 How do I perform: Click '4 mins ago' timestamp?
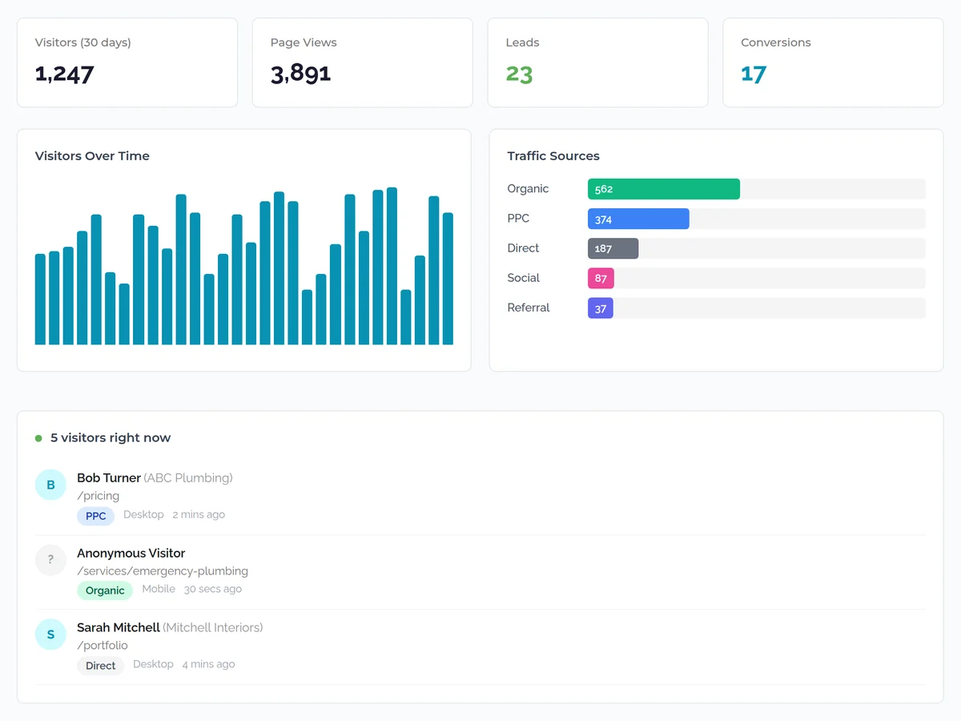click(x=208, y=664)
